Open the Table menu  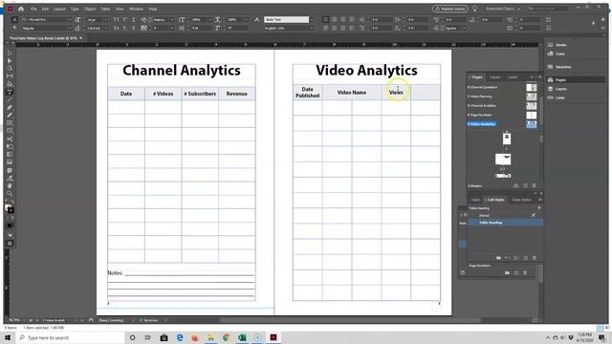(105, 9)
